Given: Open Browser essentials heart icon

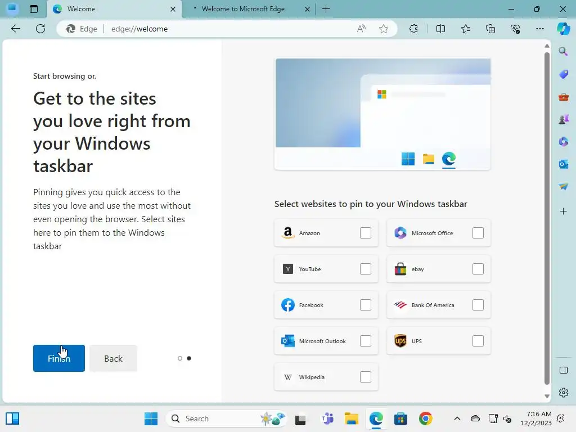Looking at the screenshot, I should click(515, 29).
